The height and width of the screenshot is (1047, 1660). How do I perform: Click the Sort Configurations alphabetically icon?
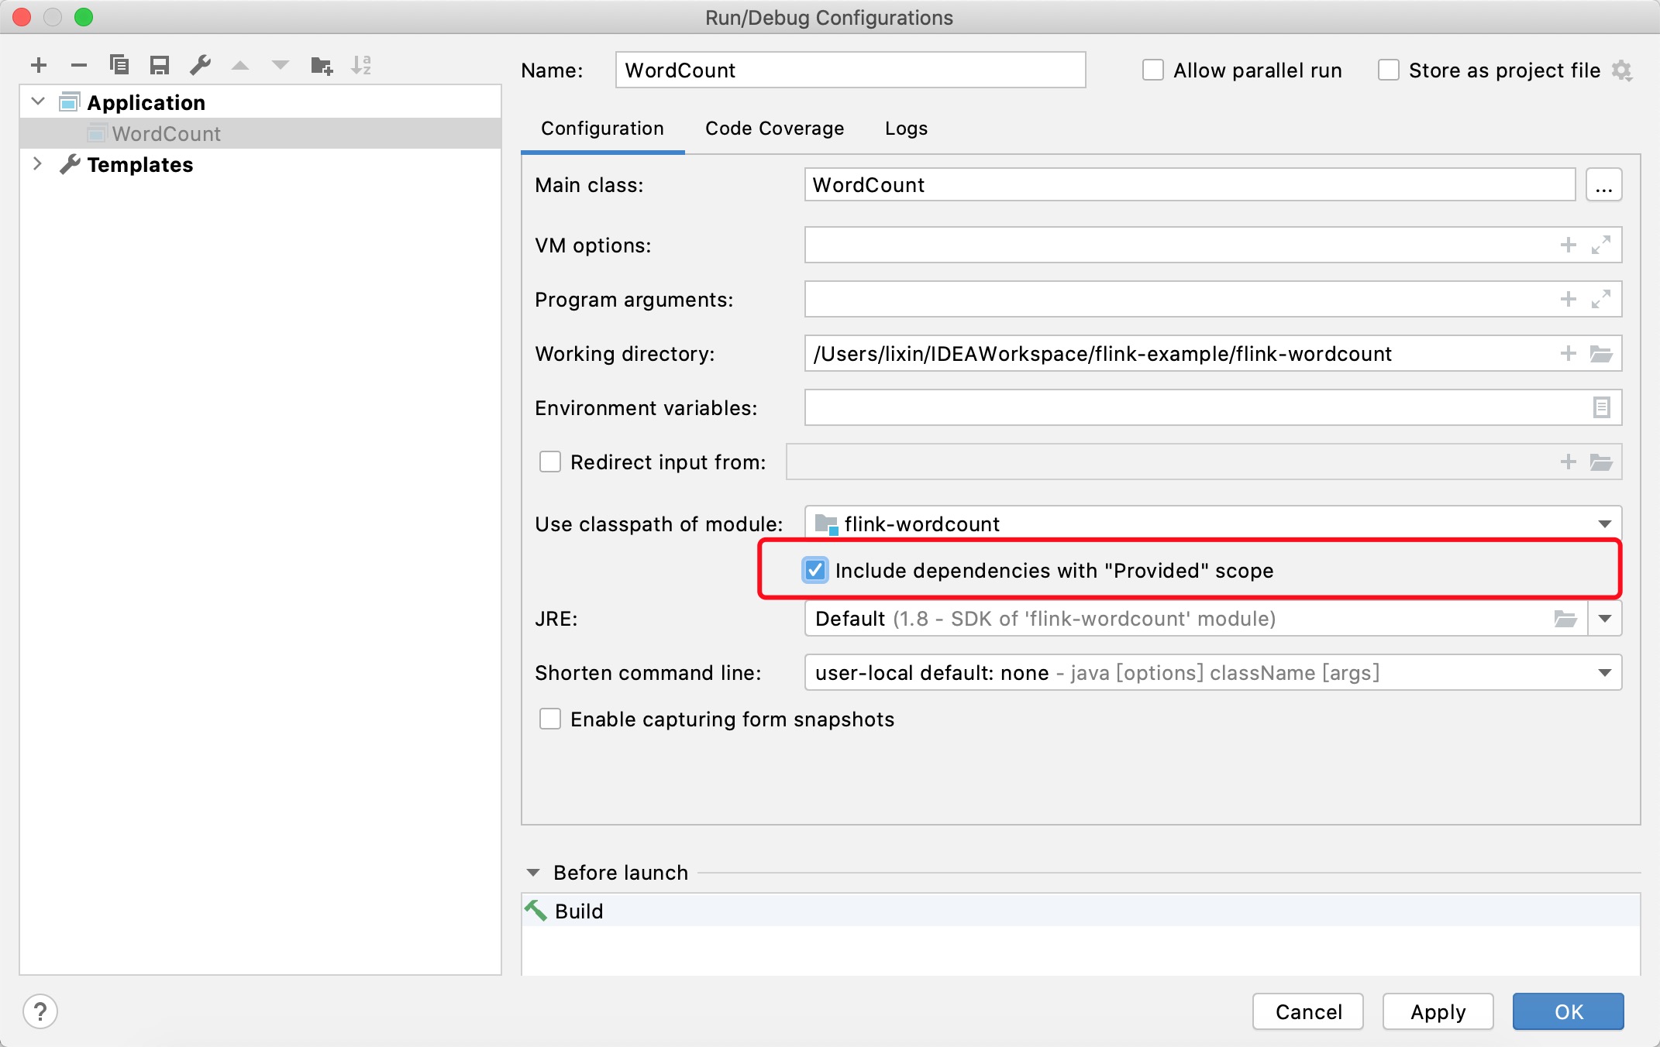pyautogui.click(x=361, y=66)
